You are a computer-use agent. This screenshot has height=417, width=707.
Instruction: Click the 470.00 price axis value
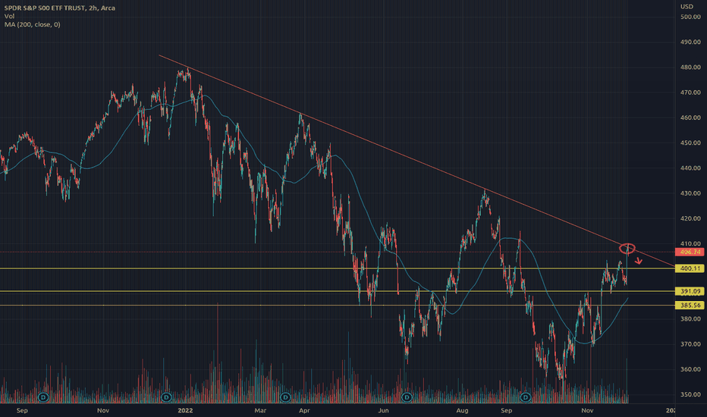[x=690, y=92]
